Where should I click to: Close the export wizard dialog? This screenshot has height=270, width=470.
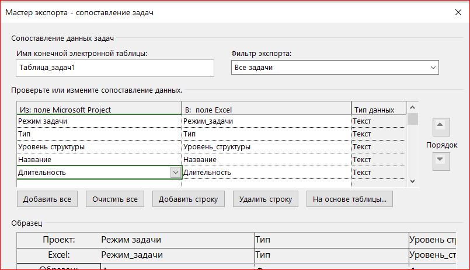tap(456, 12)
